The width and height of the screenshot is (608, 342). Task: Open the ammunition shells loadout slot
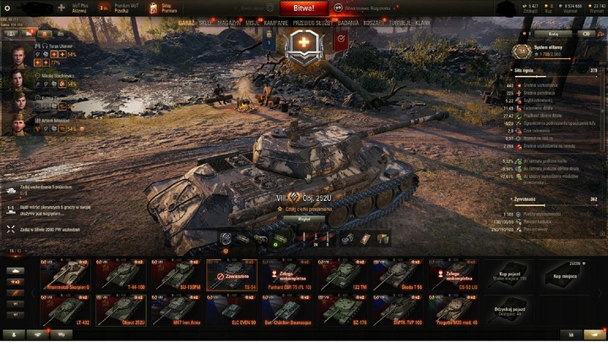click(x=316, y=239)
